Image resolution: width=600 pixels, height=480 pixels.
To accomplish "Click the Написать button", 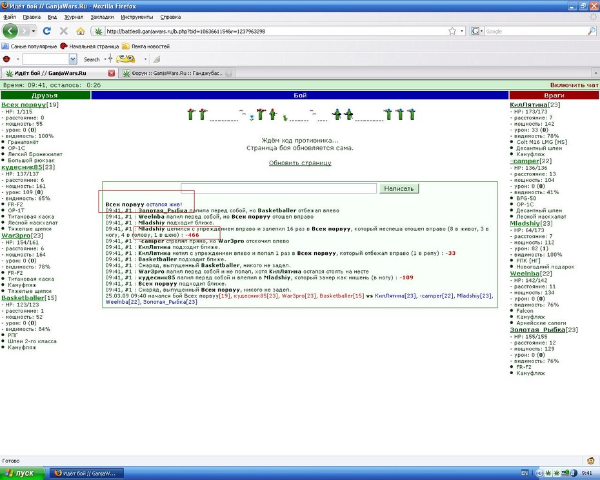I will (399, 188).
